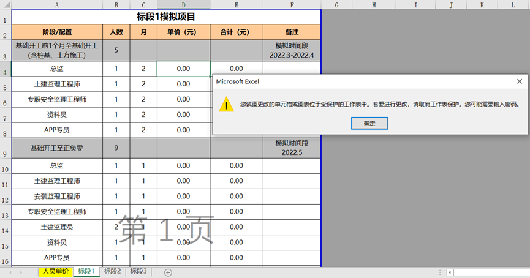Click the 基础开工至正负零 cell
The width and height of the screenshot is (530, 278).
tap(57, 148)
